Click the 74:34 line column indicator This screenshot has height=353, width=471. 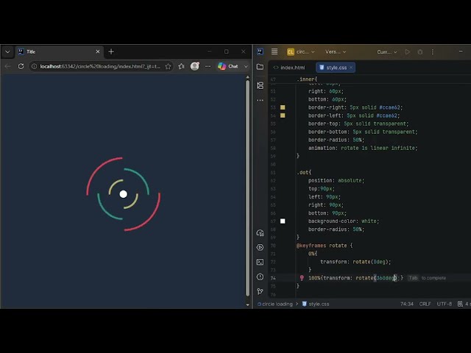[x=407, y=304]
